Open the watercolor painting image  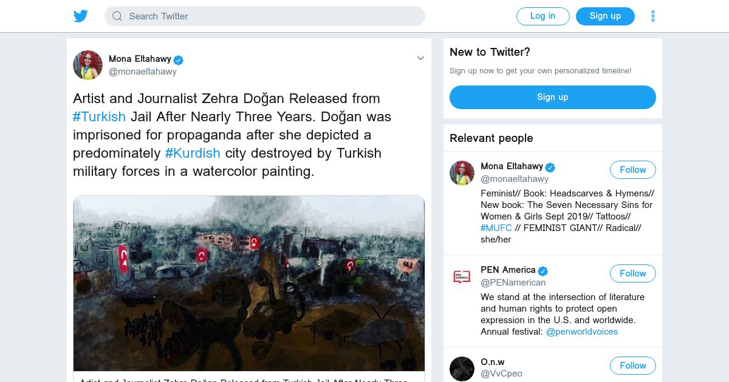pyautogui.click(x=249, y=283)
